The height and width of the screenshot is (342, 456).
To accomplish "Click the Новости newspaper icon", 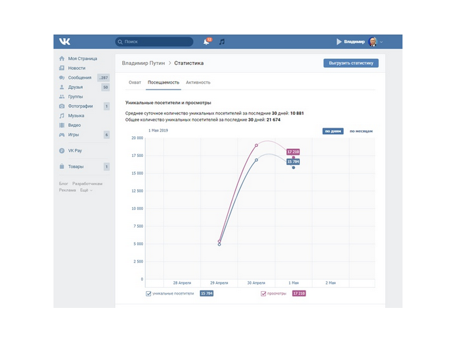I will [x=62, y=68].
